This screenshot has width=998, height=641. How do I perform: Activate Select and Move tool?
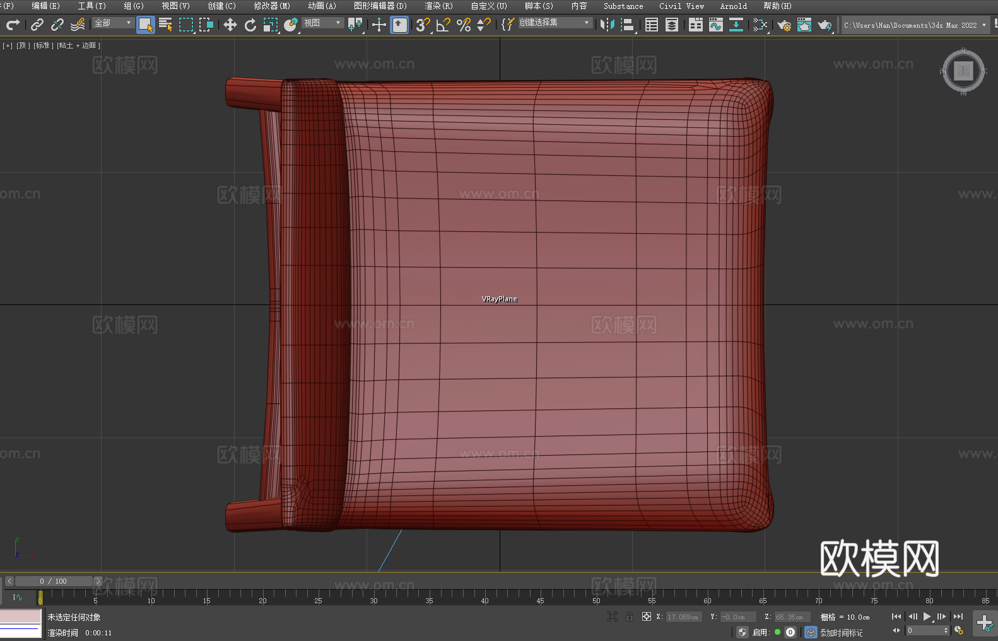tap(230, 25)
